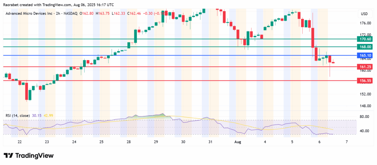Select the green 168.00 price label

pos(365,47)
